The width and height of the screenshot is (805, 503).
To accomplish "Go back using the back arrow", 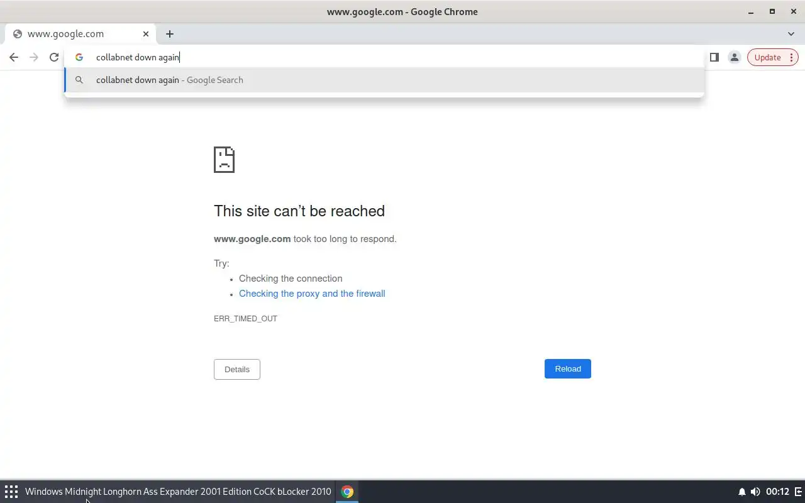I will 14,57.
